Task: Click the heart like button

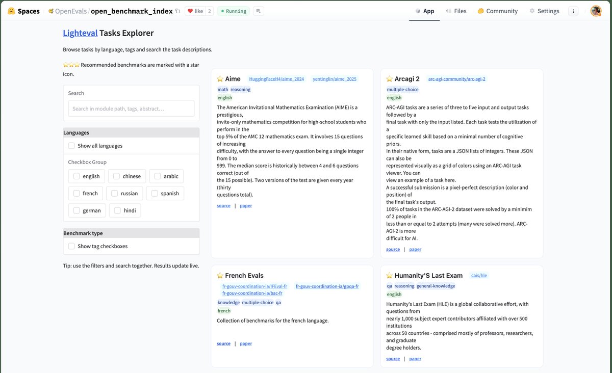Action: [195, 11]
